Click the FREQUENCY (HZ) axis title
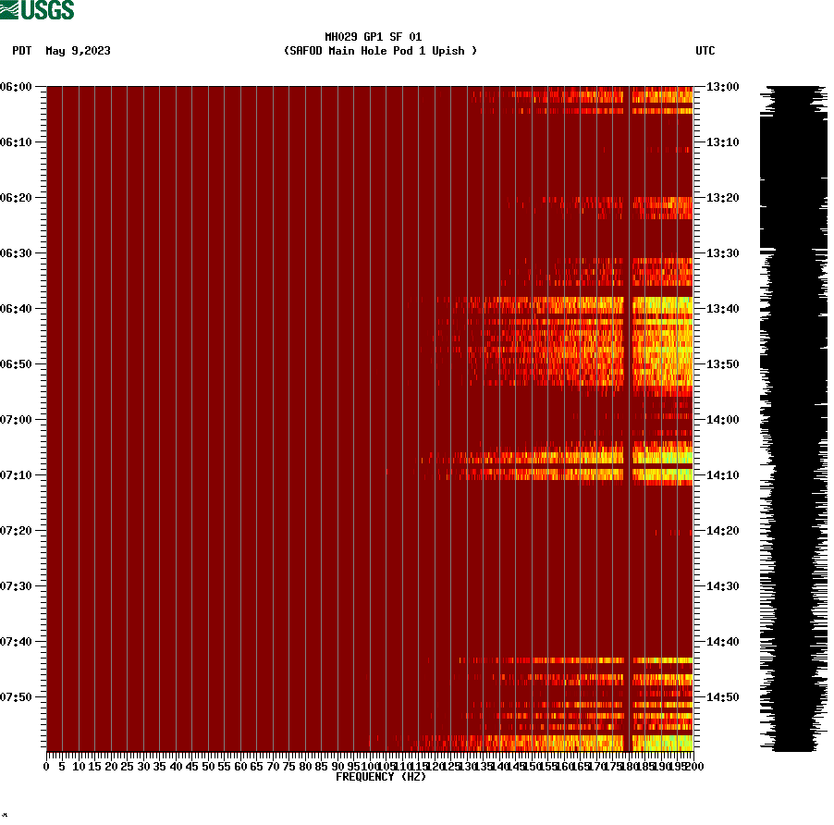Image resolution: width=834 pixels, height=825 pixels. pyautogui.click(x=381, y=776)
